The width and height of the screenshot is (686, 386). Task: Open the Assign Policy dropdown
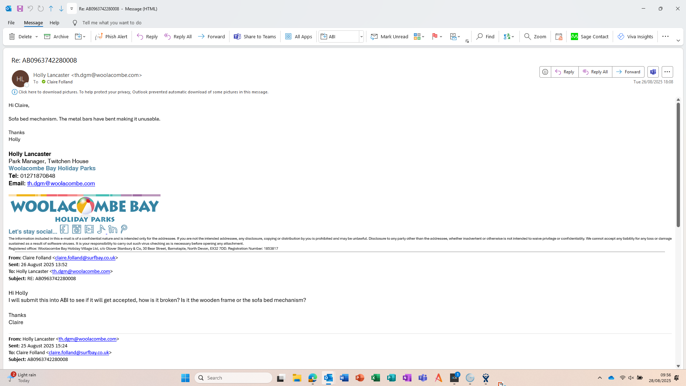pyautogui.click(x=455, y=36)
